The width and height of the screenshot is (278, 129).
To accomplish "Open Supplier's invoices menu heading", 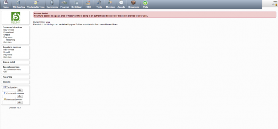I will 12,47.
